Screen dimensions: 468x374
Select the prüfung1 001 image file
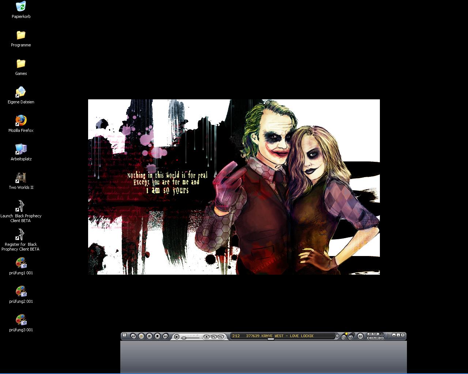(21, 266)
